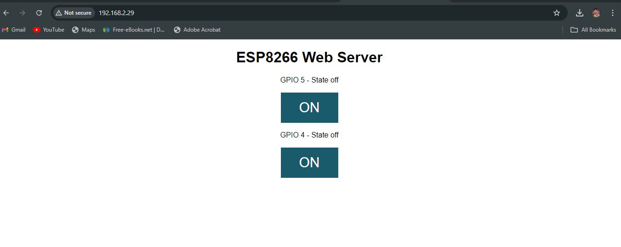Click the GPIO 5 state text
Screen dimensions: 621x247
(x=309, y=80)
